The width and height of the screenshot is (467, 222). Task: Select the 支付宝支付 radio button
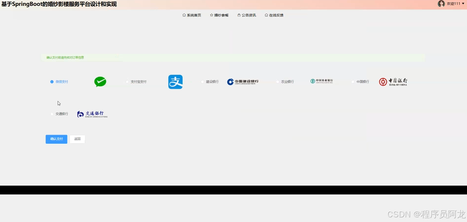pos(127,82)
